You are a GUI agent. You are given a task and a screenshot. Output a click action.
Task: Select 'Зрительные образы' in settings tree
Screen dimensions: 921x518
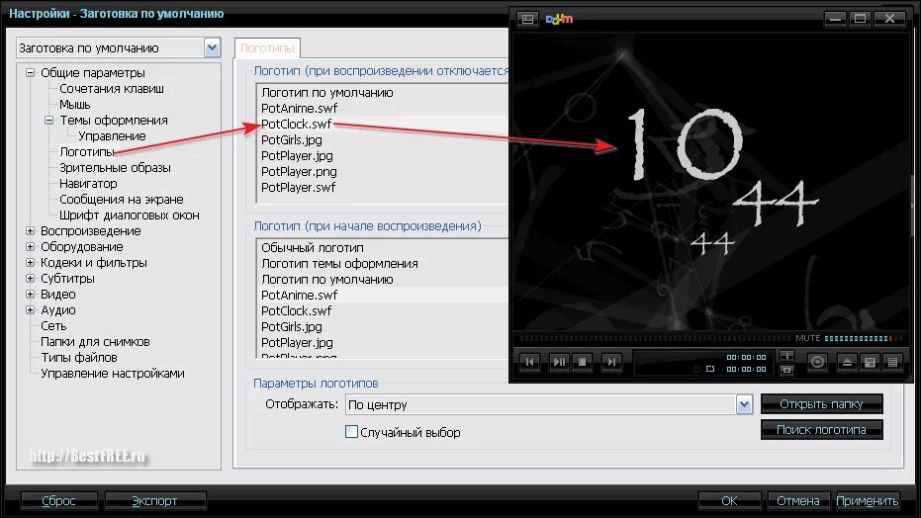pyautogui.click(x=115, y=168)
